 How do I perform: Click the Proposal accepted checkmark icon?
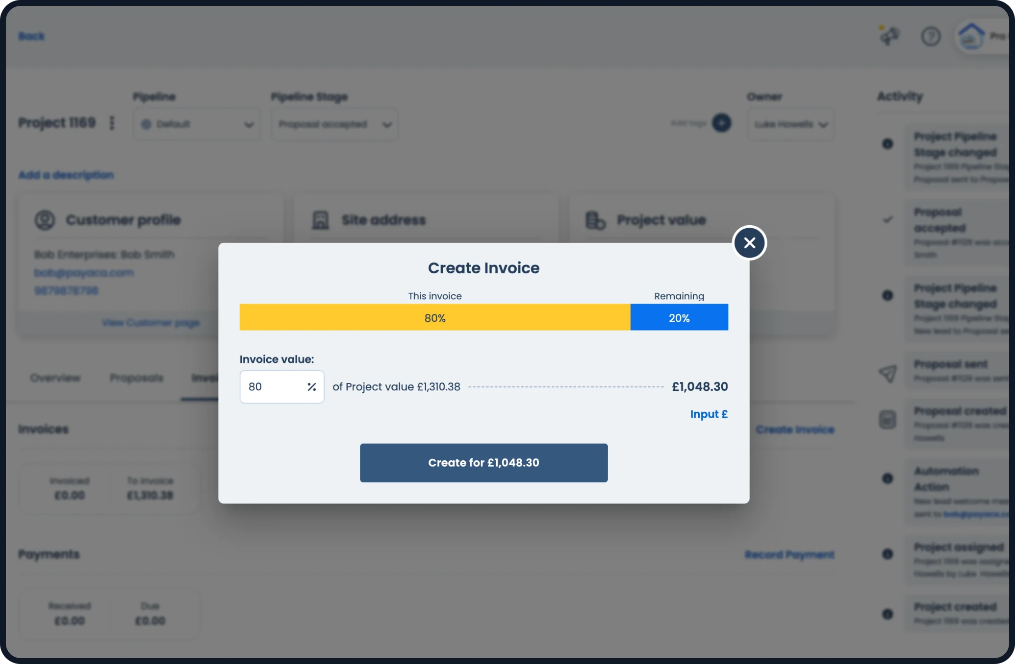[888, 219]
